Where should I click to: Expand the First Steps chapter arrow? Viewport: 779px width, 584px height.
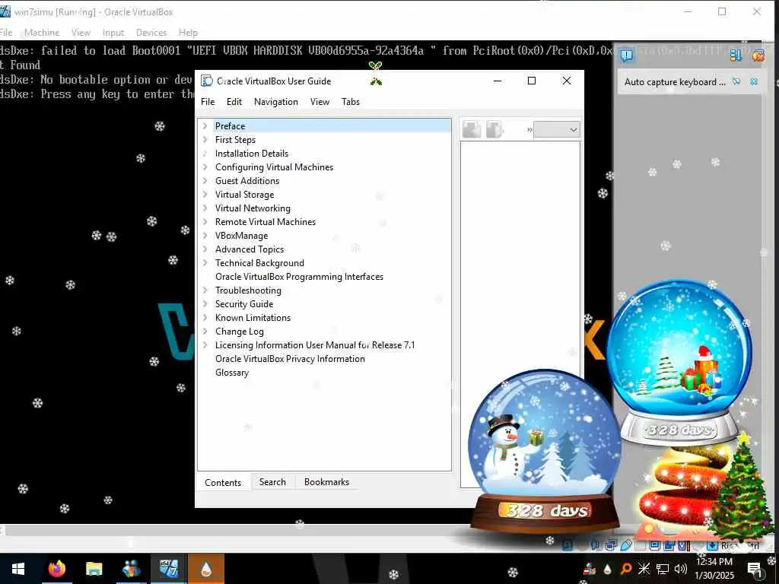pyautogui.click(x=205, y=140)
